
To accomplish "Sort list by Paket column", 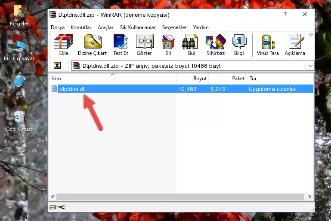I will (x=228, y=79).
